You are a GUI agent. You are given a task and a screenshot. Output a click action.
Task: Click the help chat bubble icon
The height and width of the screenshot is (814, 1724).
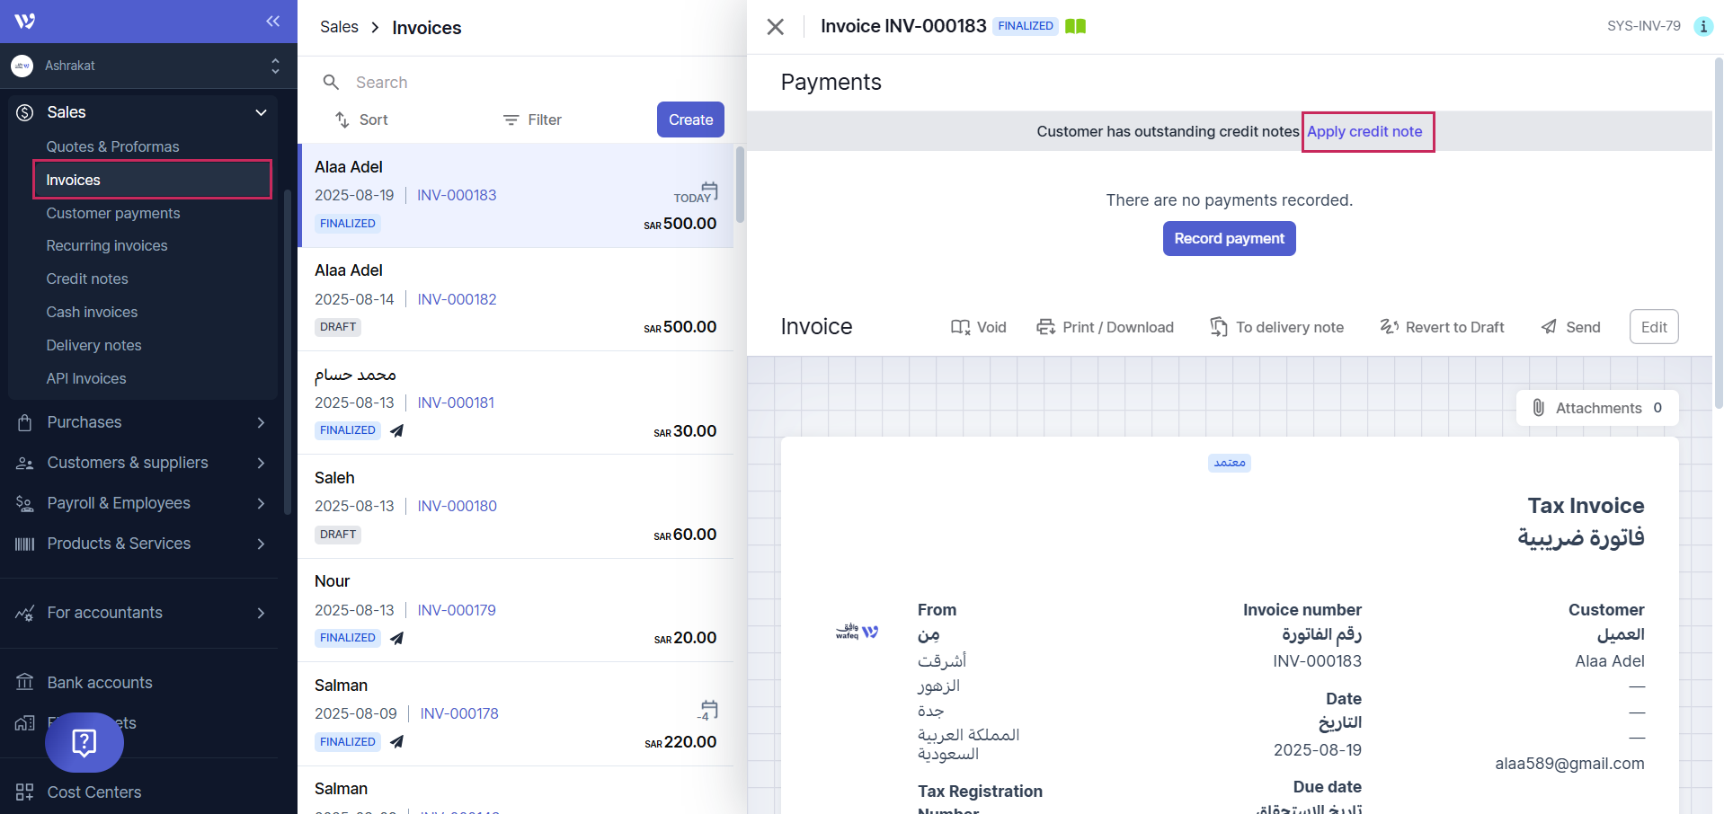click(84, 742)
